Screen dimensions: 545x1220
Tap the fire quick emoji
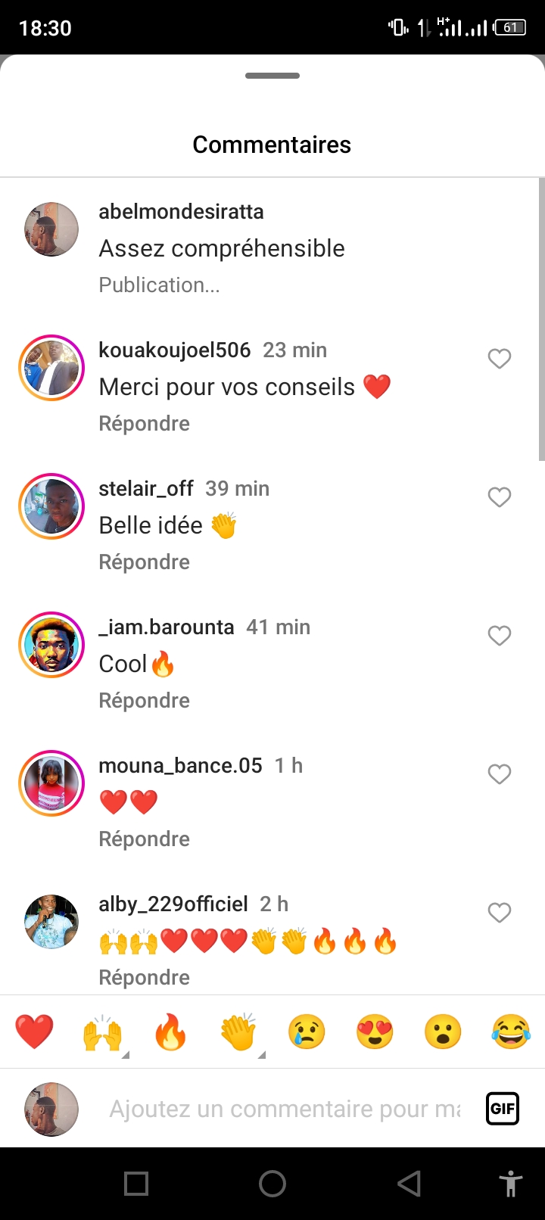[170, 1032]
